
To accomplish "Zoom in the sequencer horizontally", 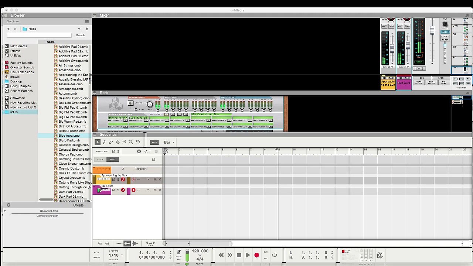I will pyautogui.click(x=107, y=243).
